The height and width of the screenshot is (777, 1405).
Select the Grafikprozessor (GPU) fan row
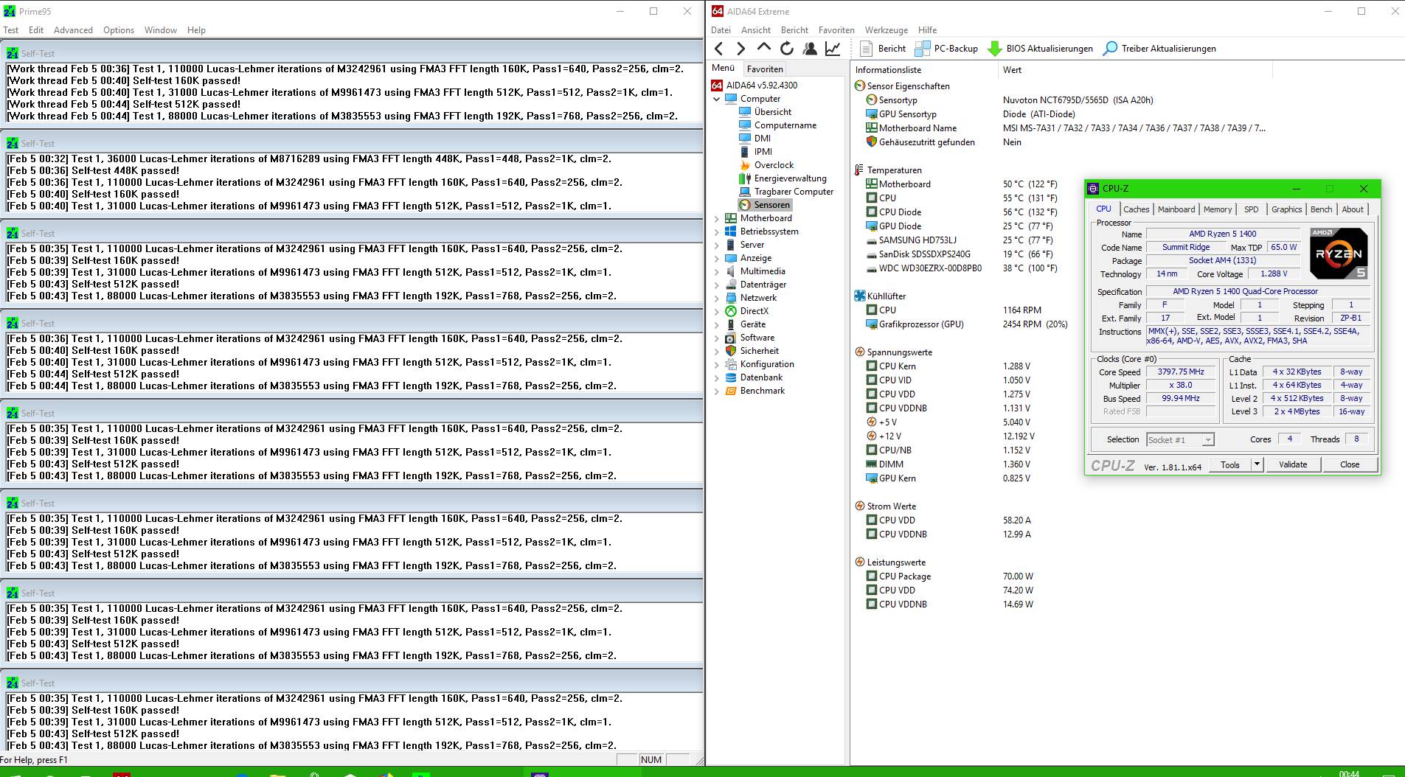click(x=966, y=324)
